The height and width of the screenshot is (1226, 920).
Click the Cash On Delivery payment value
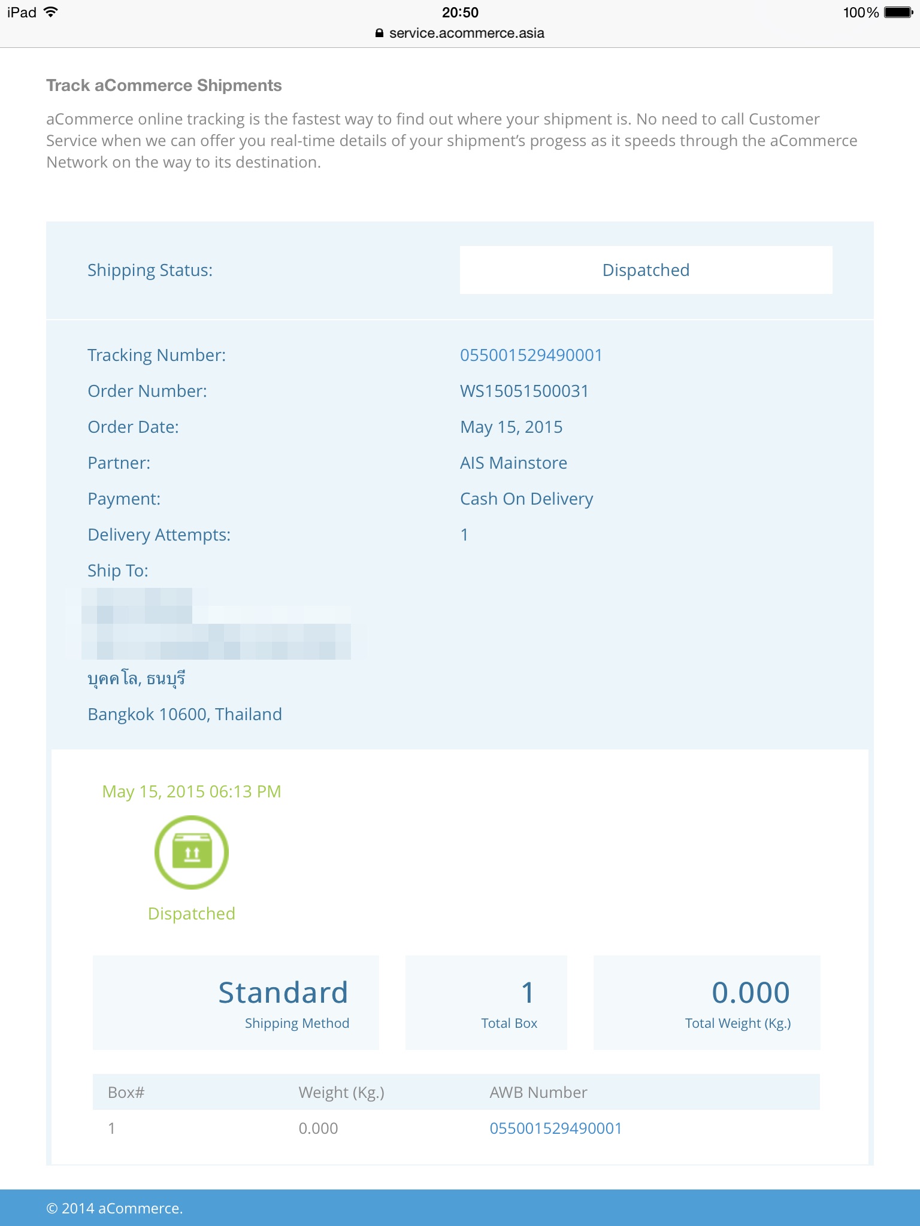[526, 499]
